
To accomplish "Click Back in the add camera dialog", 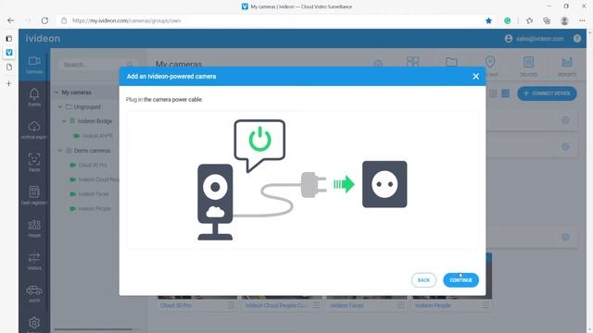I will click(423, 280).
